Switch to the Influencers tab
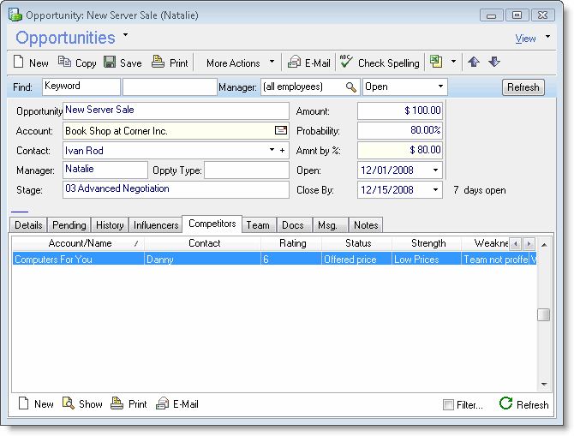 (x=156, y=225)
